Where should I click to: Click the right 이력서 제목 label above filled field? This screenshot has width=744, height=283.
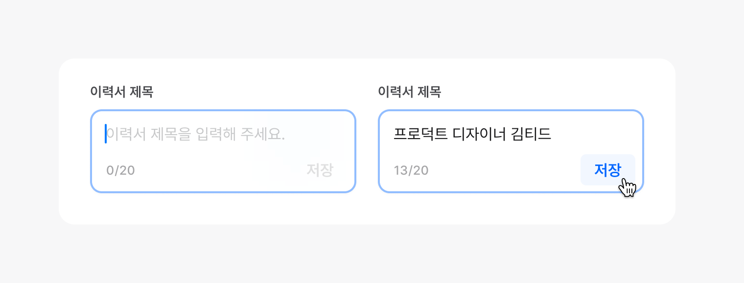point(409,92)
